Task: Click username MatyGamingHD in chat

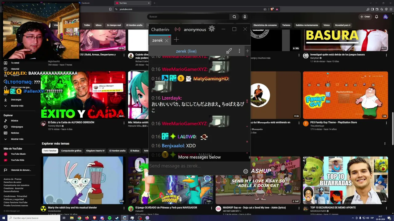Action: pos(211,79)
